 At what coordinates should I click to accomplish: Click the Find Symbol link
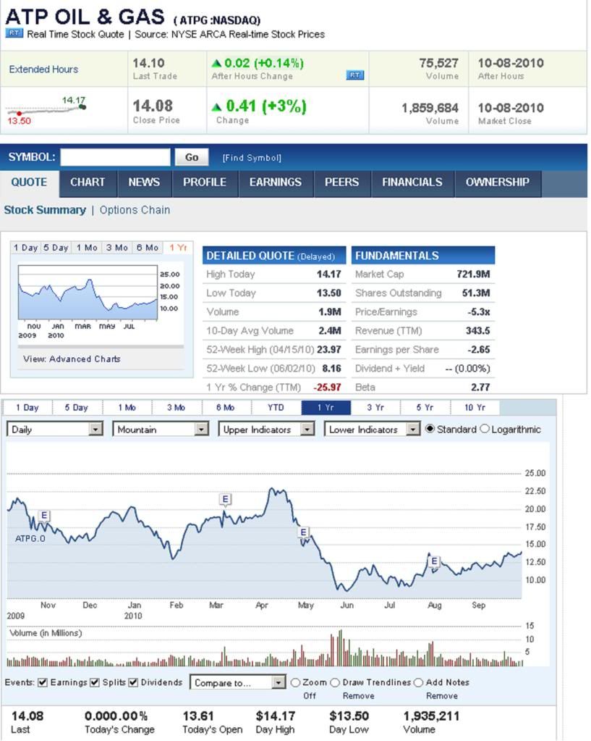pos(252,158)
